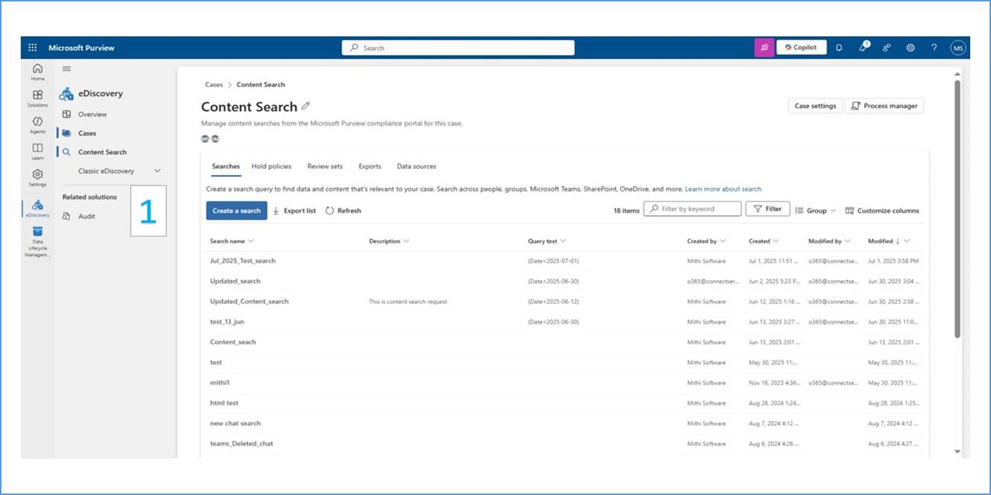Open the mithi1 search
991x495 pixels.
click(220, 383)
